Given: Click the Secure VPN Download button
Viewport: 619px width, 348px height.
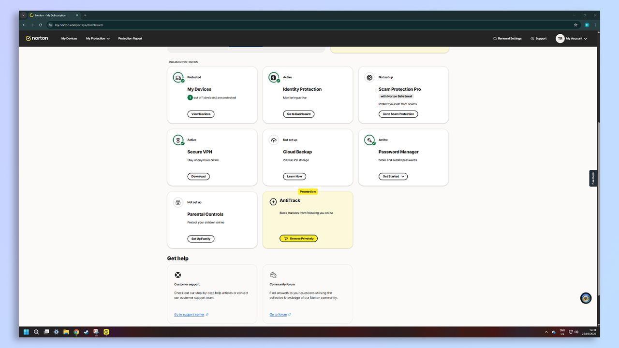Looking at the screenshot, I should (x=198, y=176).
